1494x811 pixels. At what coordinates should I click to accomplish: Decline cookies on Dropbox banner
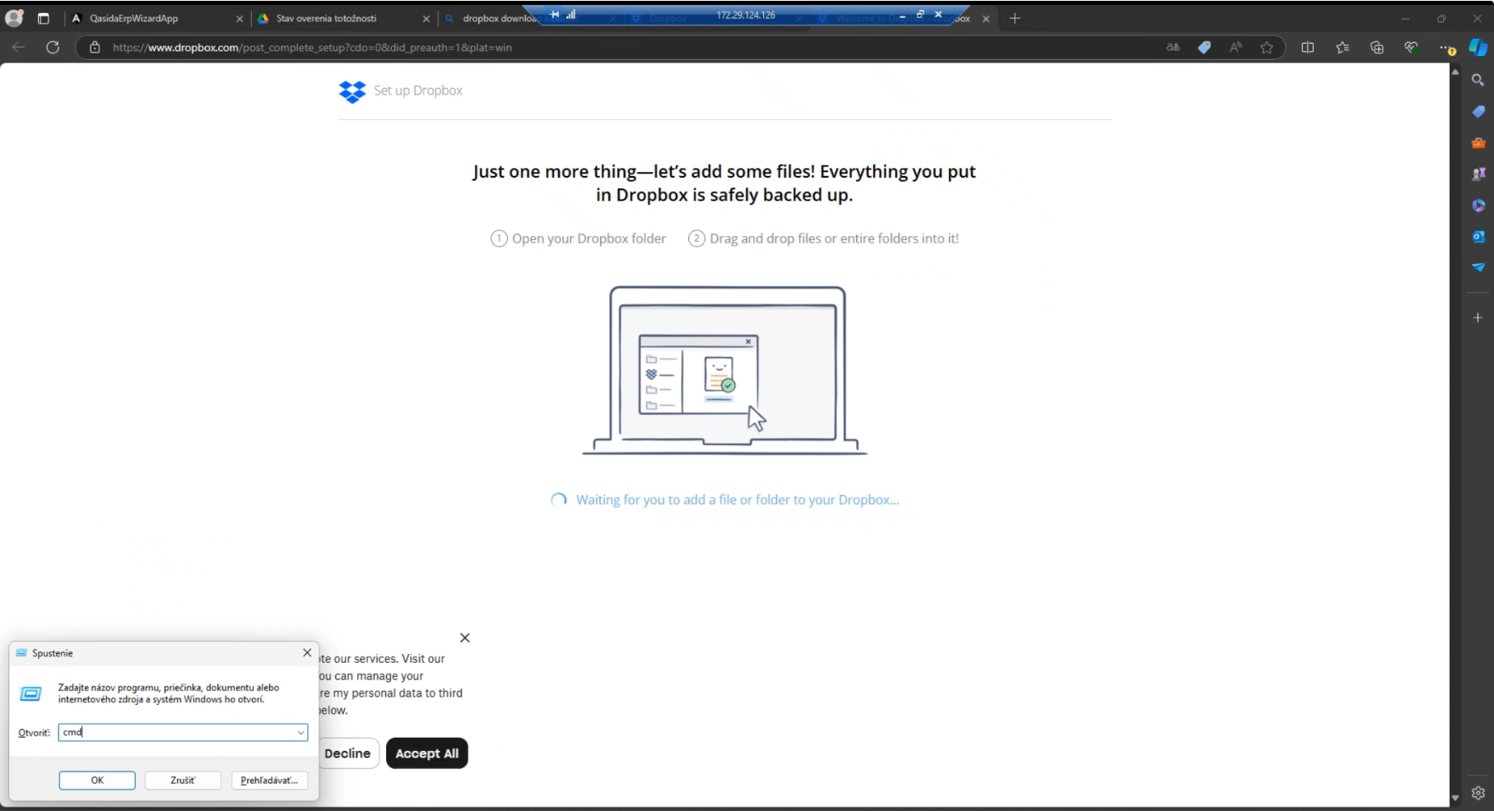tap(347, 753)
